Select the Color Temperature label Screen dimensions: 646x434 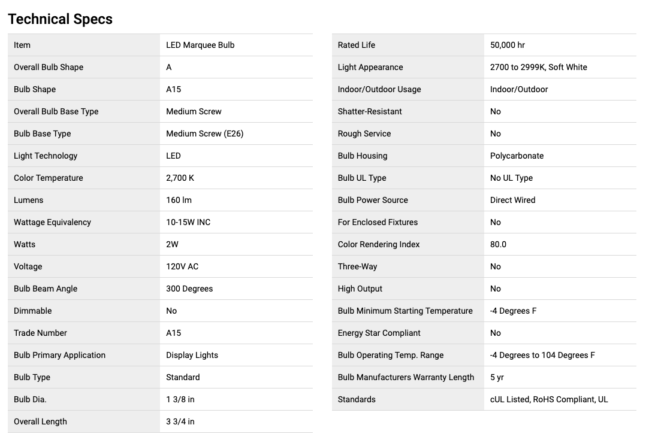49,178
